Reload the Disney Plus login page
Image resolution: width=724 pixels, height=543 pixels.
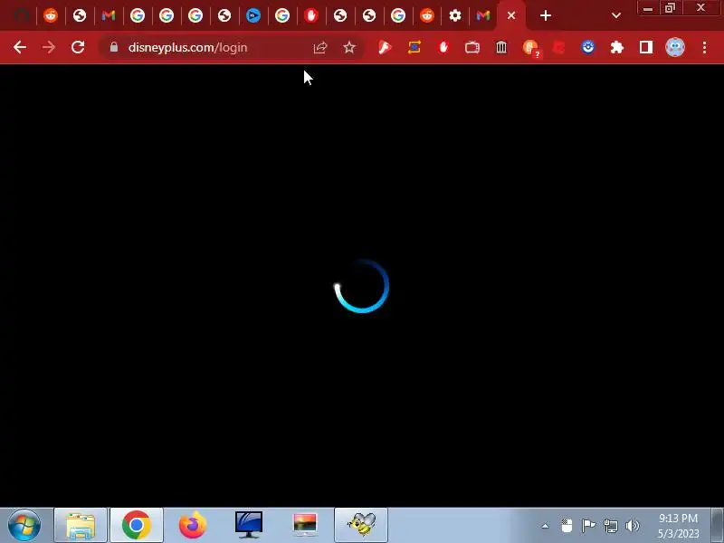tap(78, 47)
